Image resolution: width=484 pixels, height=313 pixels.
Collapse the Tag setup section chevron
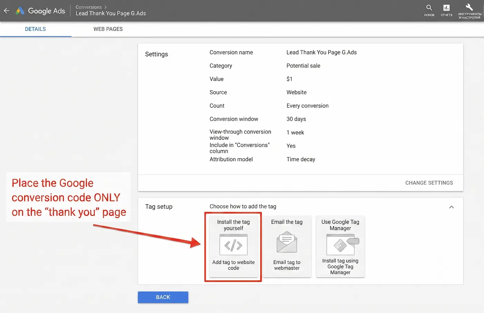(x=451, y=207)
